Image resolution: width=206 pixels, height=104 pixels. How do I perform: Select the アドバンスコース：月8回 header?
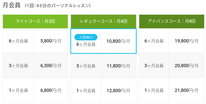click(172, 21)
